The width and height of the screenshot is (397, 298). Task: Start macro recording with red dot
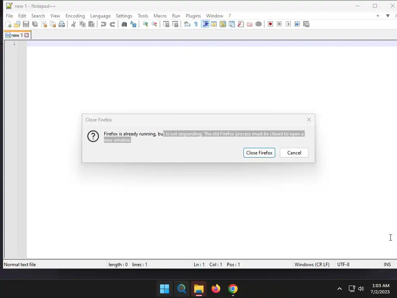point(270,24)
